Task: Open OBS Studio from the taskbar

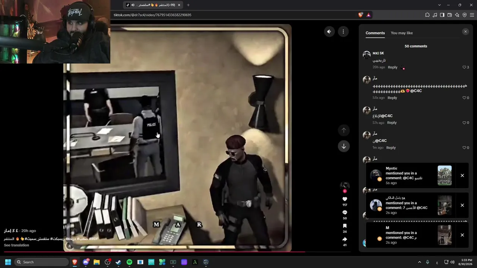Action: (108, 262)
